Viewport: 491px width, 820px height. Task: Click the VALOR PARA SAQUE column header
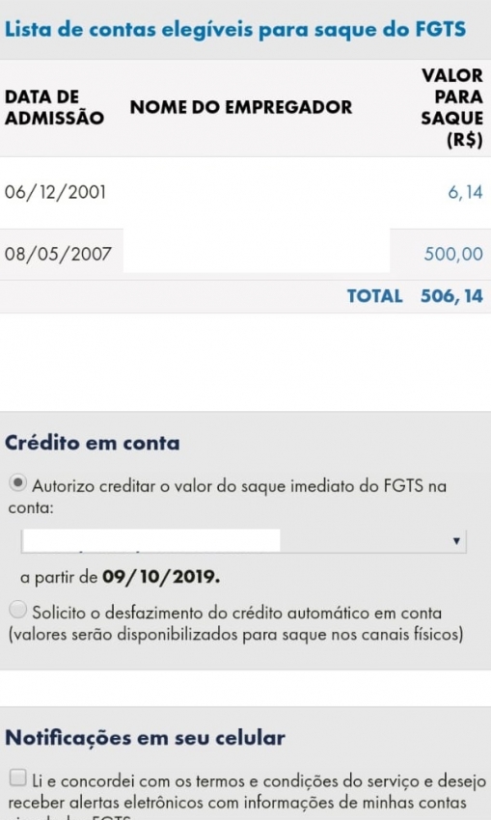(x=451, y=108)
